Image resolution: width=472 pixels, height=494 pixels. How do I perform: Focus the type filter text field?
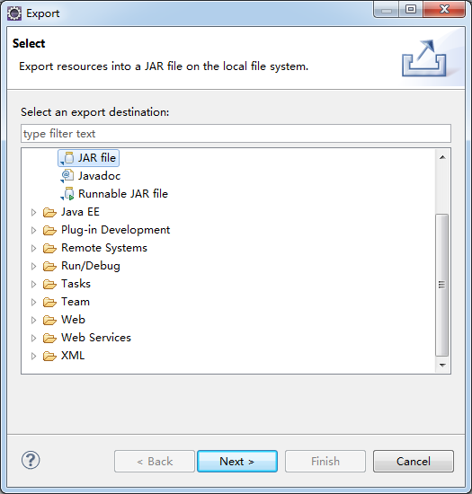point(236,134)
